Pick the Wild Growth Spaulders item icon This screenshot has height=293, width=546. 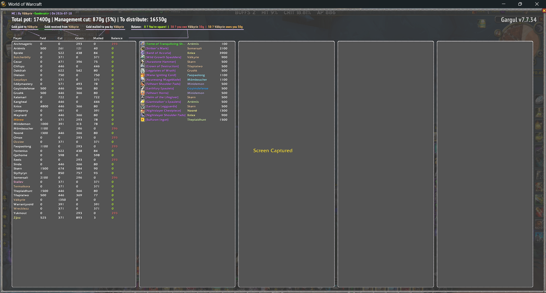click(142, 57)
